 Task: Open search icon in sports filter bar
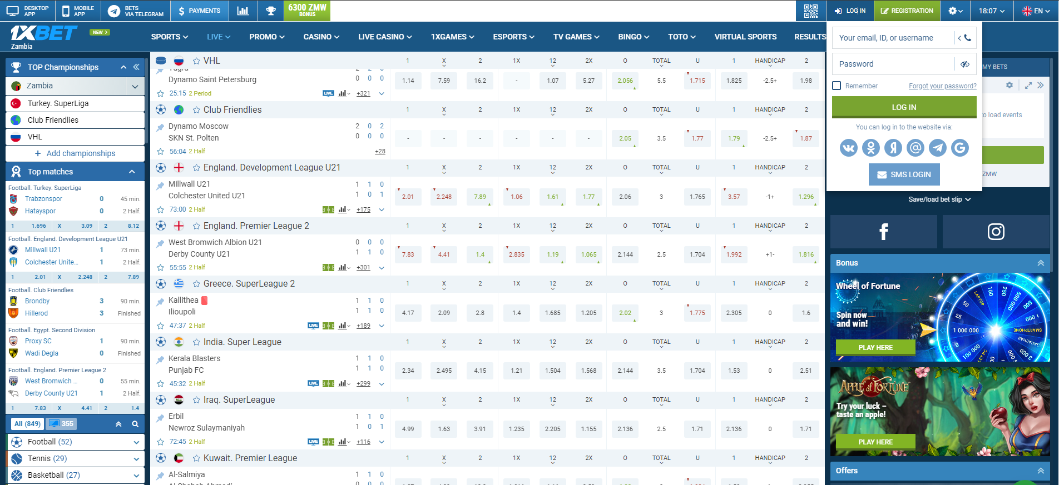[x=135, y=424]
